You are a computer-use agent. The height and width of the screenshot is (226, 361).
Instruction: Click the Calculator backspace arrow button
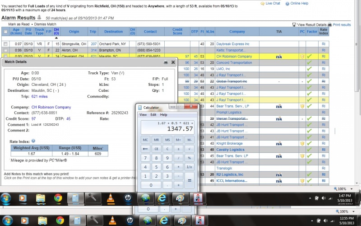(x=145, y=149)
